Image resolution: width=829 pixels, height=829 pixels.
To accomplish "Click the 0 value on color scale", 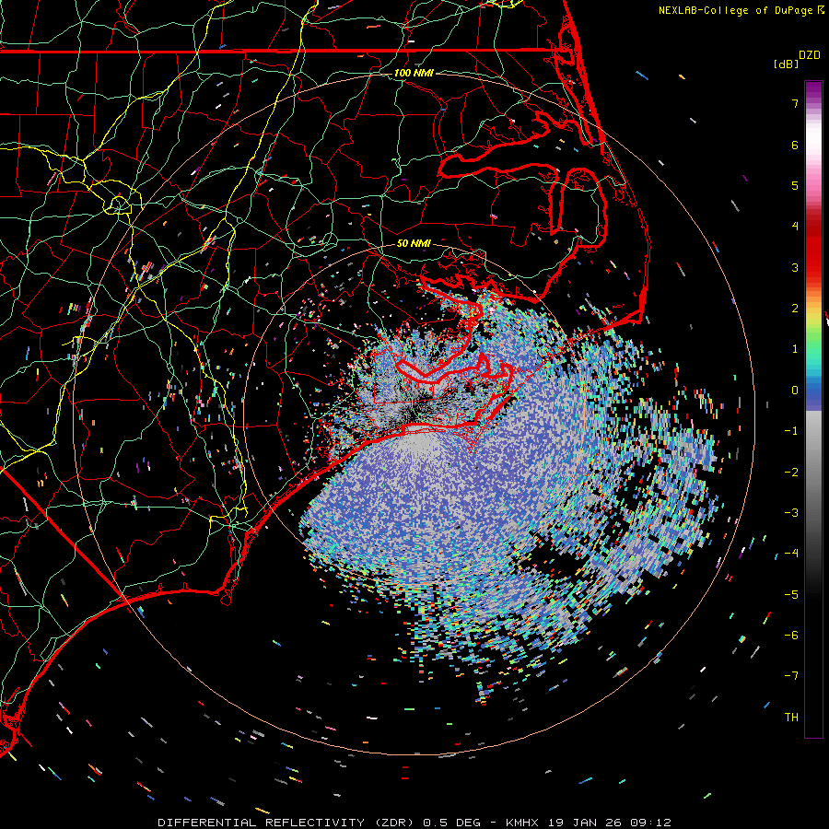I will click(x=795, y=391).
